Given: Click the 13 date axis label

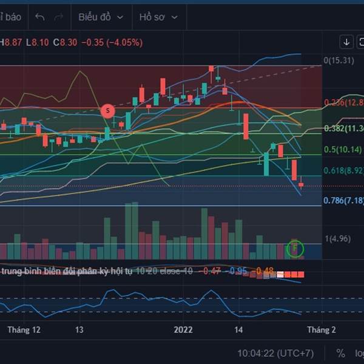Looking at the screenshot, I should click(x=79, y=330).
